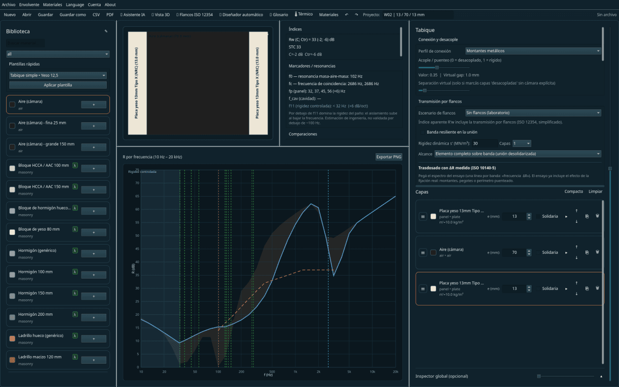Open the Térmico thermometer tool
This screenshot has width=619, height=387.
(303, 14)
